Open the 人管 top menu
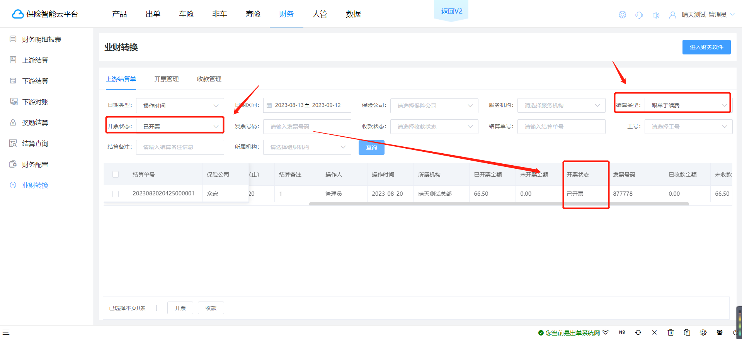This screenshot has height=339, width=742. click(320, 14)
